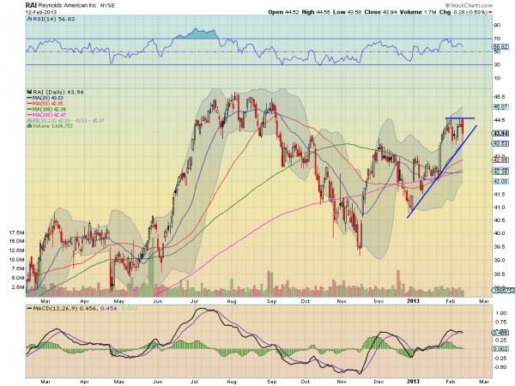Image resolution: width=515 pixels, height=386 pixels.
Task: Click the NYSE exchange label
Action: pos(107,6)
